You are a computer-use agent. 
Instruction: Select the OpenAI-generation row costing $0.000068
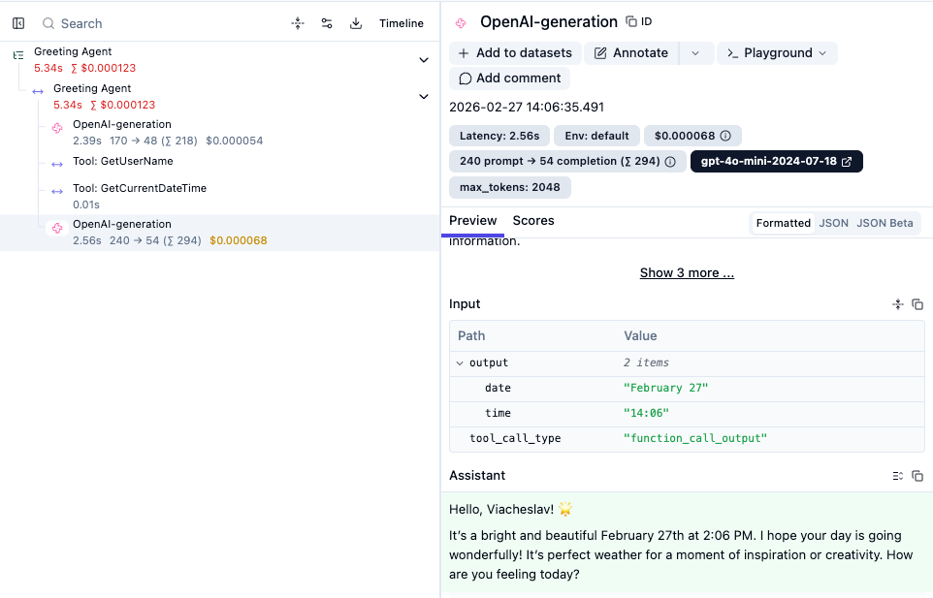pos(220,233)
